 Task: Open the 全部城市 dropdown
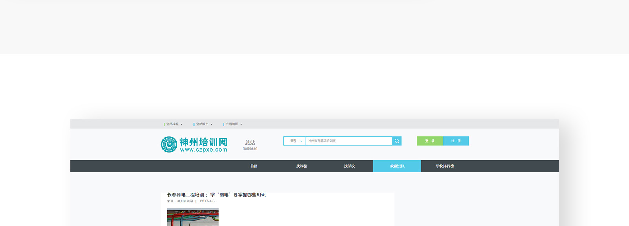(x=203, y=124)
